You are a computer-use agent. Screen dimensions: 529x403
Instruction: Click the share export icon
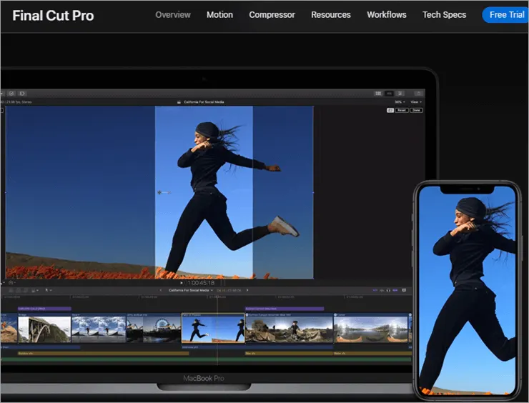pyautogui.click(x=419, y=94)
